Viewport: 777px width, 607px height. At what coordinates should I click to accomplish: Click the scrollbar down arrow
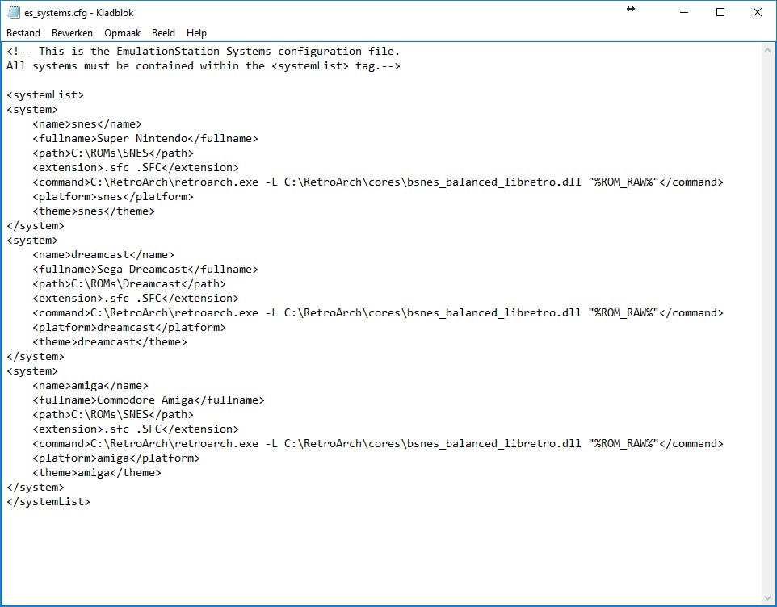coord(767,598)
